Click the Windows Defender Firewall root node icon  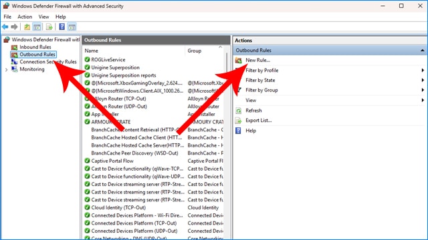pos(7,40)
